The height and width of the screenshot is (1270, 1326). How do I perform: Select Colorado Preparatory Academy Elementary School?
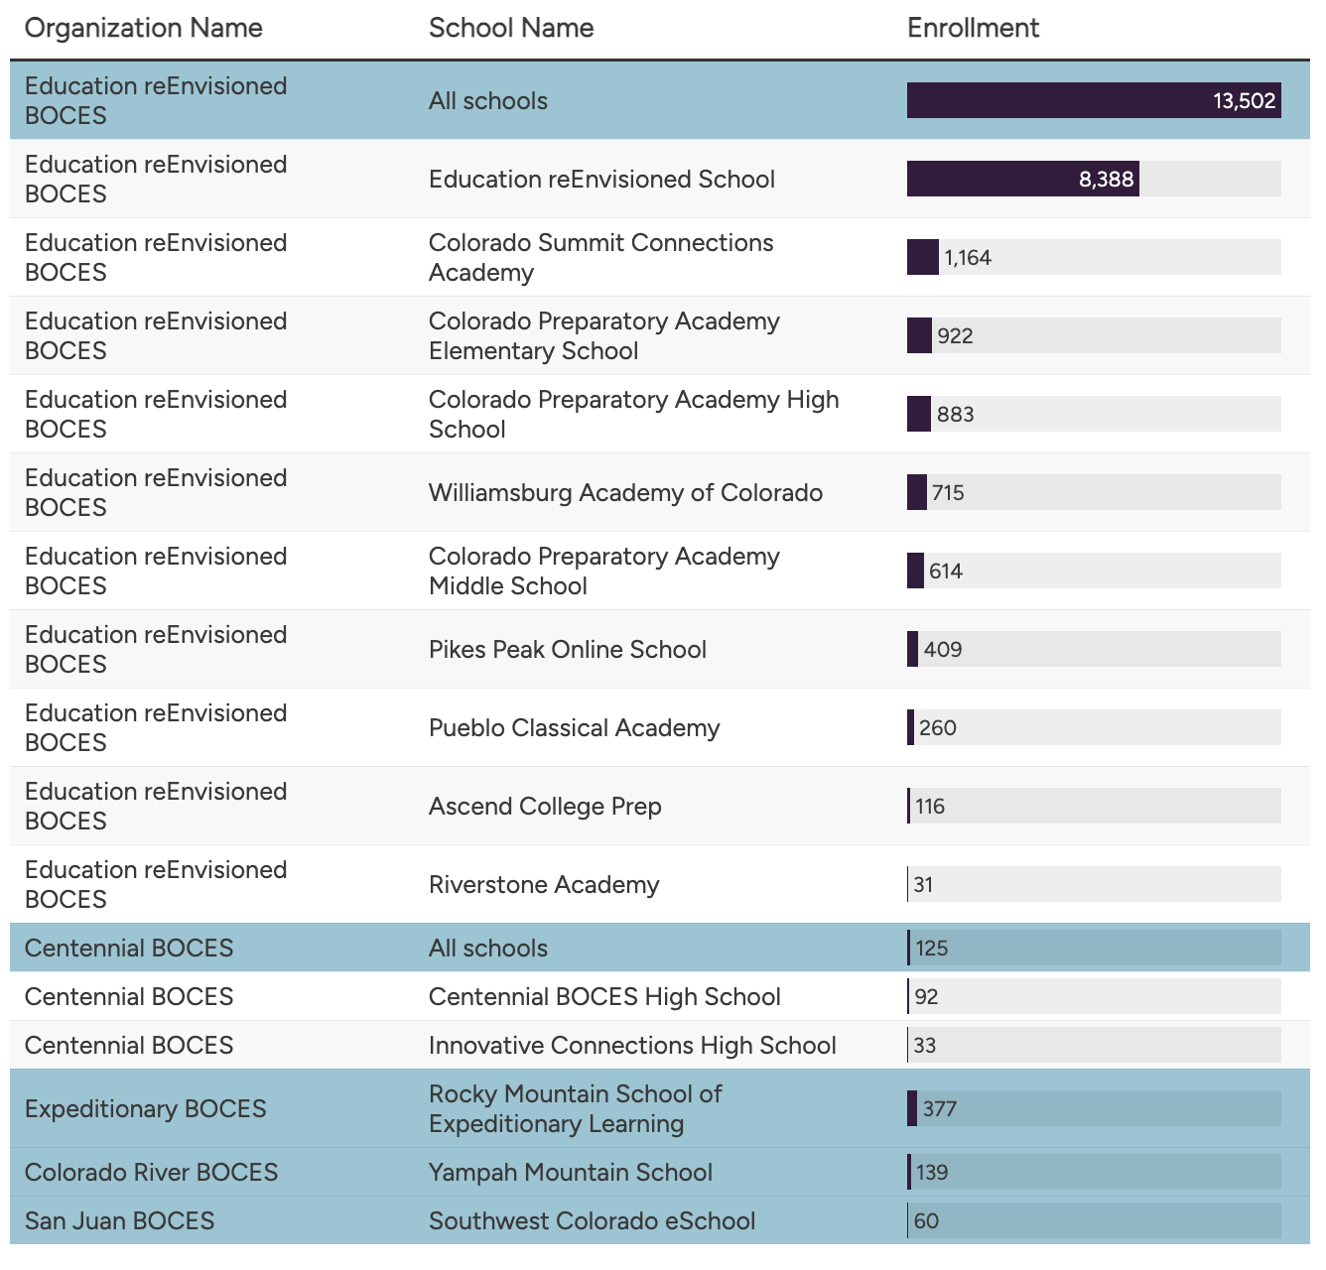[603, 335]
